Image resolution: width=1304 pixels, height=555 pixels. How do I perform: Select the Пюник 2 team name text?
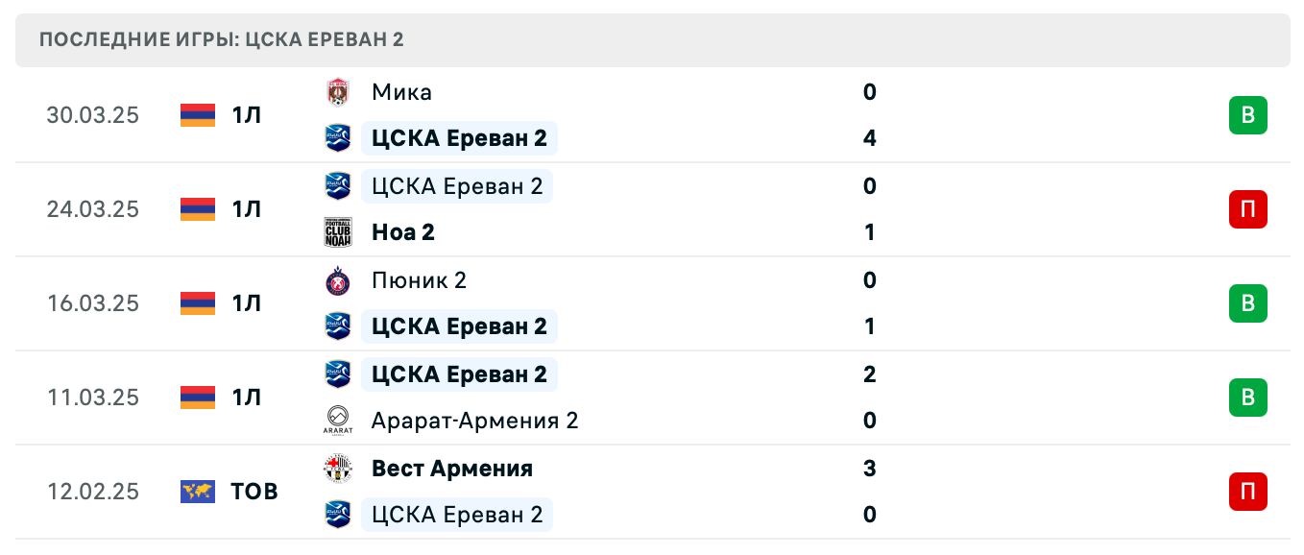tap(418, 280)
